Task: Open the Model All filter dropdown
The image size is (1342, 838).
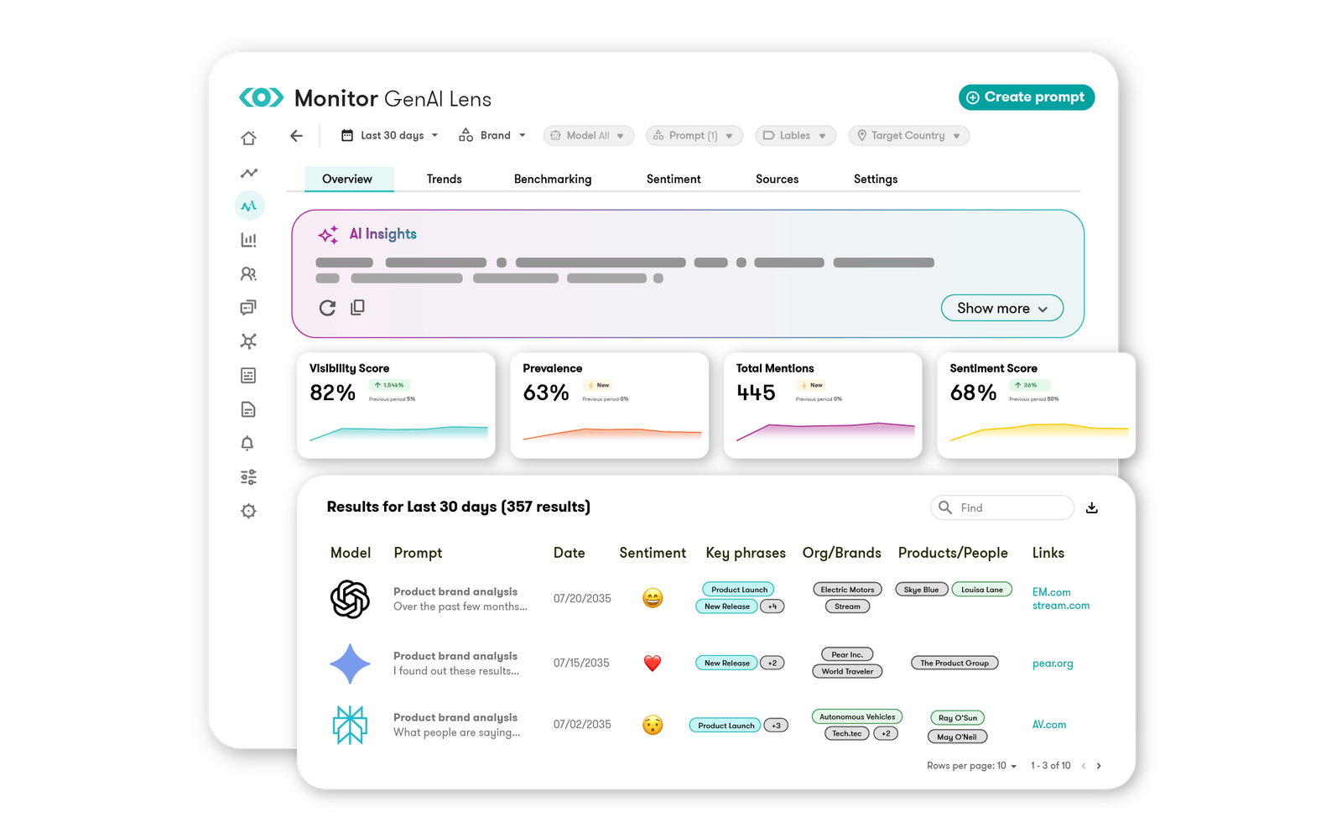Action: 589,136
